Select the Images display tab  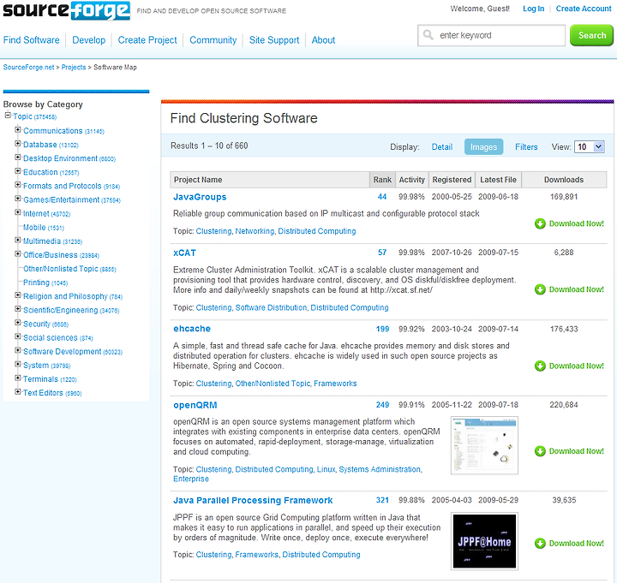[483, 147]
